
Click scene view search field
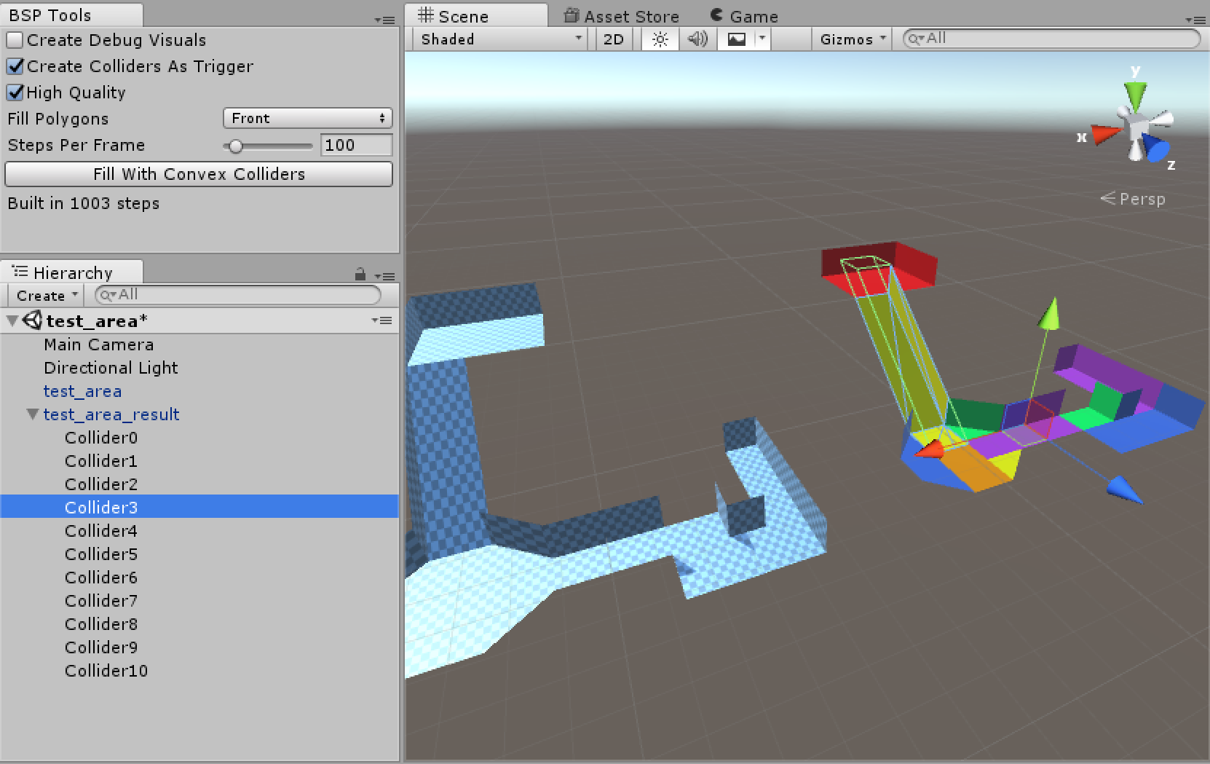[1051, 39]
